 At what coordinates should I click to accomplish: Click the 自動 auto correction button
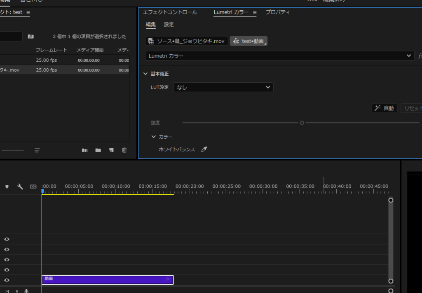[384, 108]
